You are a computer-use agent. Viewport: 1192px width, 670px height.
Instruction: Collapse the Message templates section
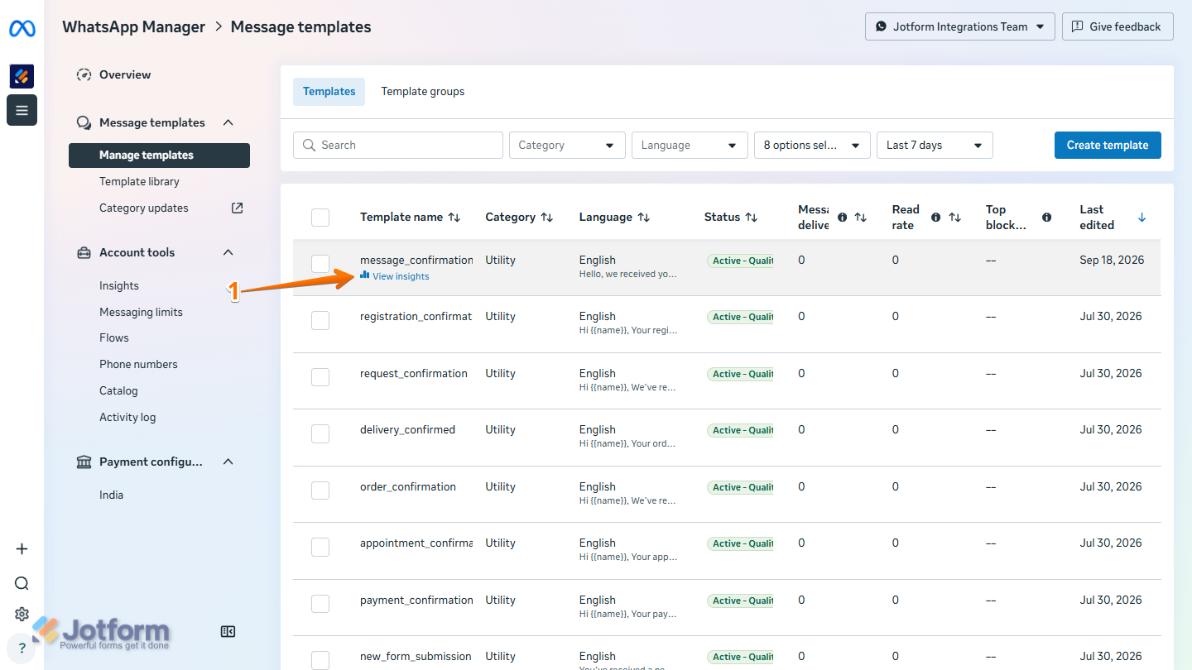click(228, 122)
